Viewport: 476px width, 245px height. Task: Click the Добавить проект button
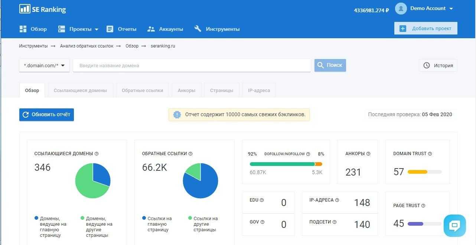426,28
